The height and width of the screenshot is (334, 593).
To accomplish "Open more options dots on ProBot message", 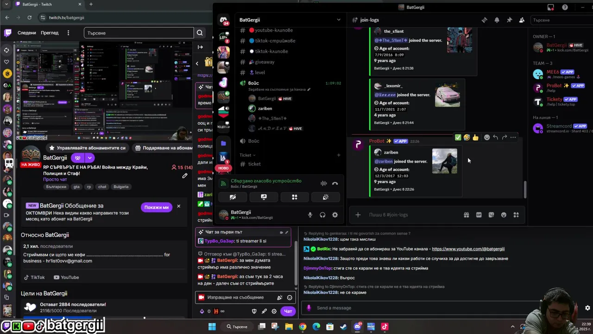I will click(513, 137).
